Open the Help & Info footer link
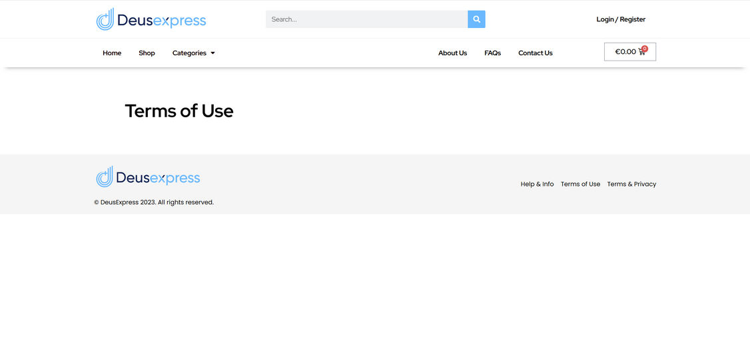This screenshot has width=750, height=363. click(537, 184)
